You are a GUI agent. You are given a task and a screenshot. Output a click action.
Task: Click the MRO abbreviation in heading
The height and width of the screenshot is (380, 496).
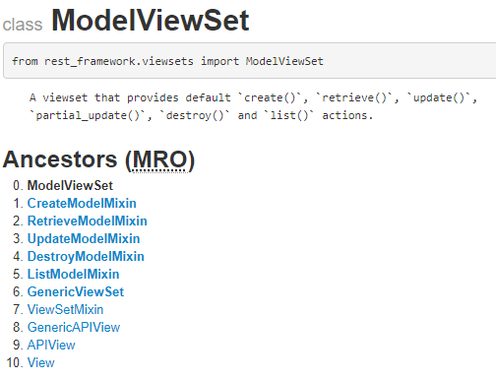(159, 159)
